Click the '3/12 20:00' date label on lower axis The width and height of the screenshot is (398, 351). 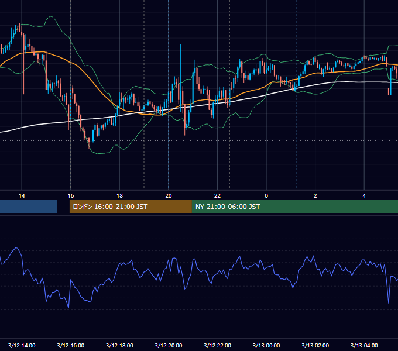click(169, 345)
